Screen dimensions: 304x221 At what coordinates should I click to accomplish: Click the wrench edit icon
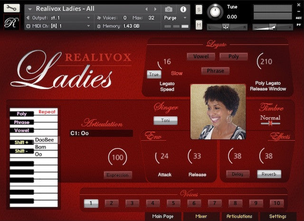[x=12, y=8]
